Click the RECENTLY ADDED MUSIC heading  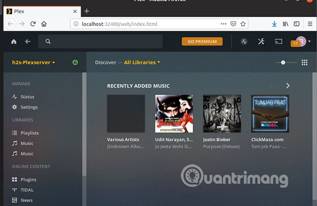pos(139,86)
